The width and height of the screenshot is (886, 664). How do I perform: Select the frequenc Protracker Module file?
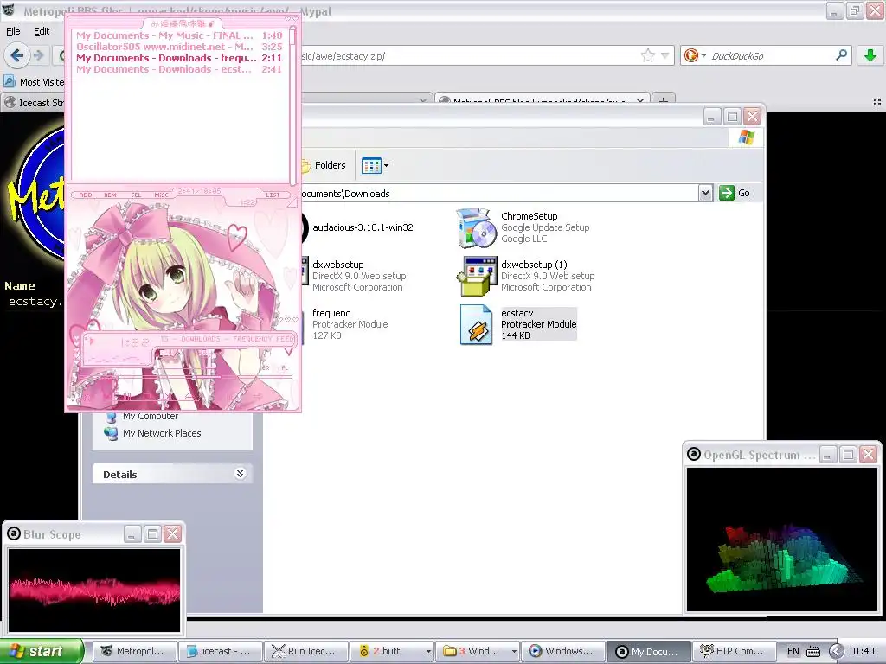point(350,324)
